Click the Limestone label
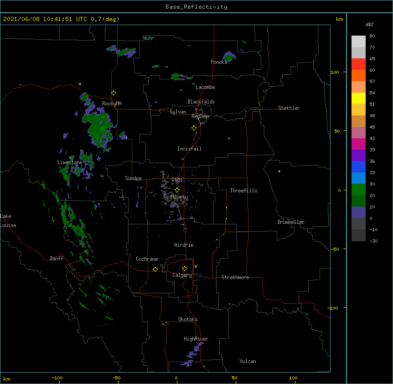Viewport: 393px width, 384px height. [70, 162]
